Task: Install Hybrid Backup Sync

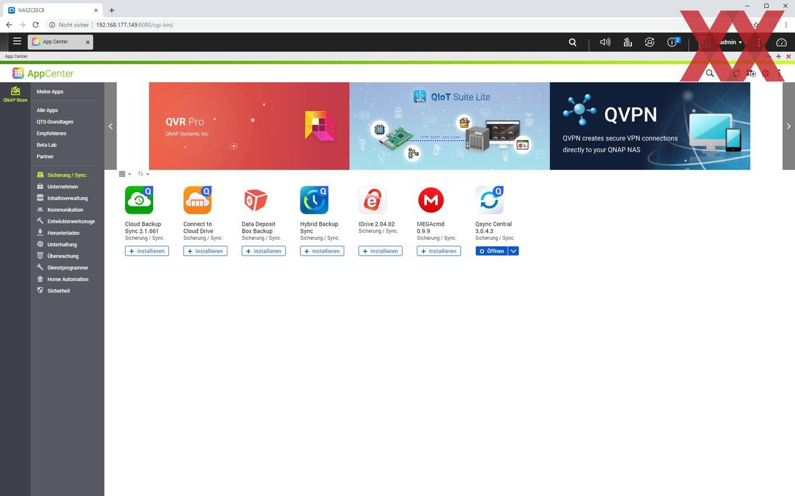Action: point(322,251)
